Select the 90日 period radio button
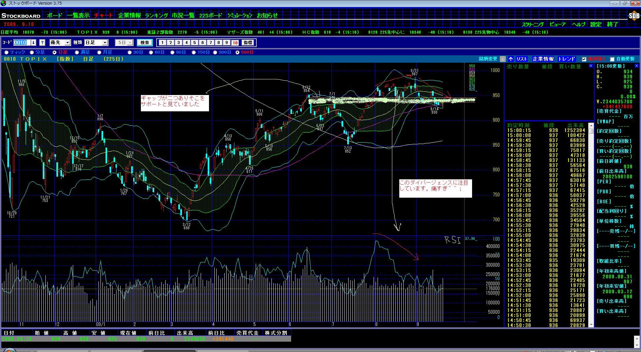 (x=173, y=52)
